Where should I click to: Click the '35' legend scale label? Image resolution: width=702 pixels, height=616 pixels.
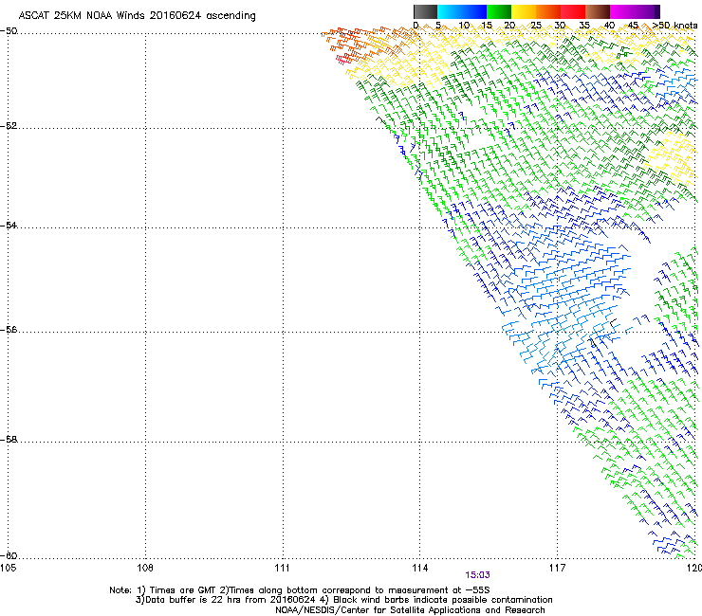click(x=584, y=26)
